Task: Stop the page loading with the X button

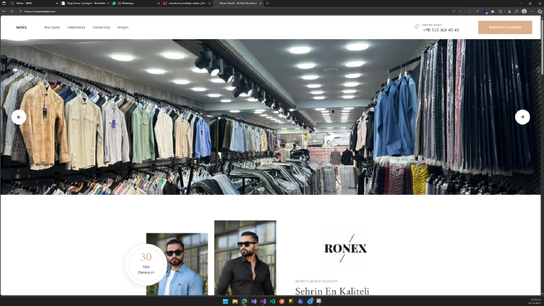Action: point(12,11)
